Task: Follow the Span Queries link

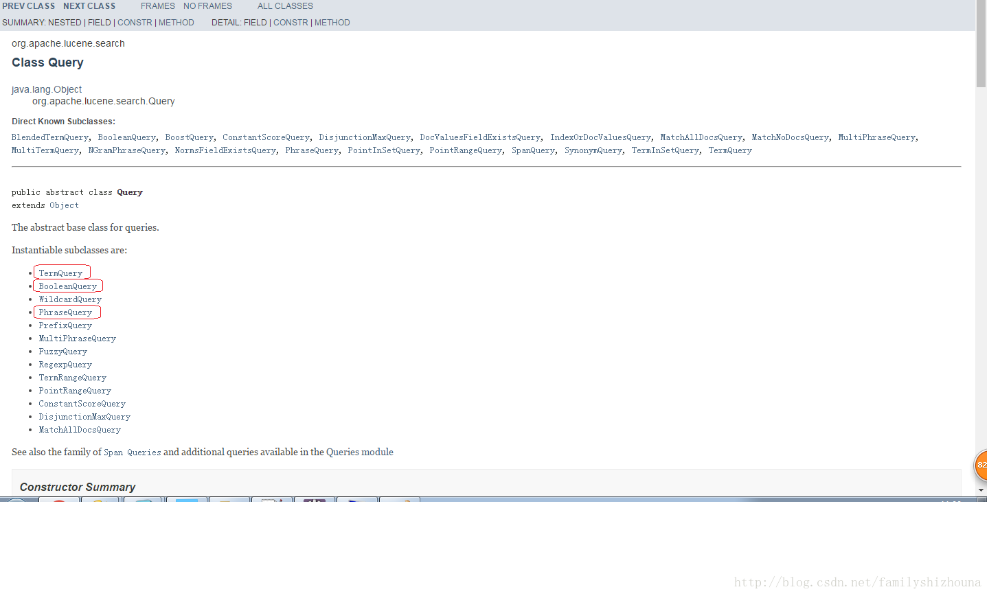Action: coord(133,452)
